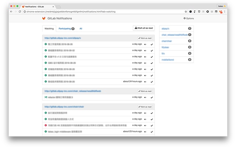Close the Notifications - GitLab browser tab
Image resolution: width=236 pixels, height=147 pixels.
(53, 7)
